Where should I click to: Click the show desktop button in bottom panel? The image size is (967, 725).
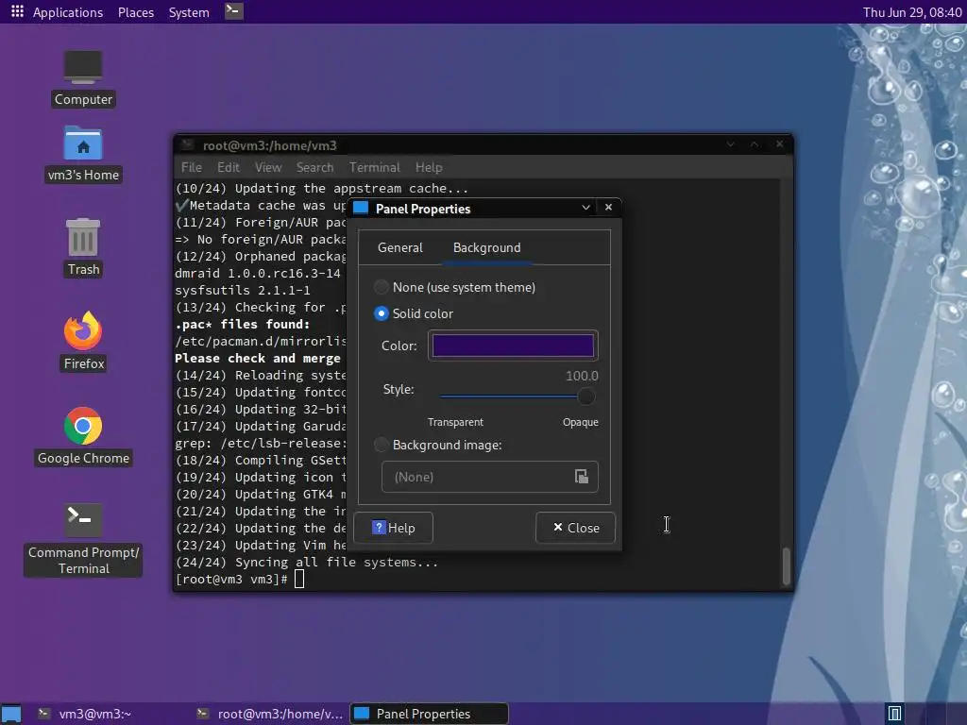11,714
